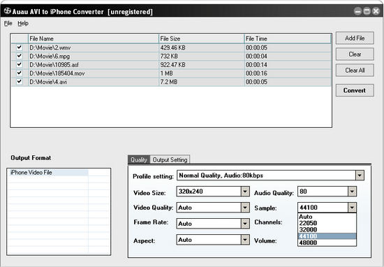The height and width of the screenshot is (267, 384).
Task: Collapse the Sample dropdown arrow
Action: (352, 208)
